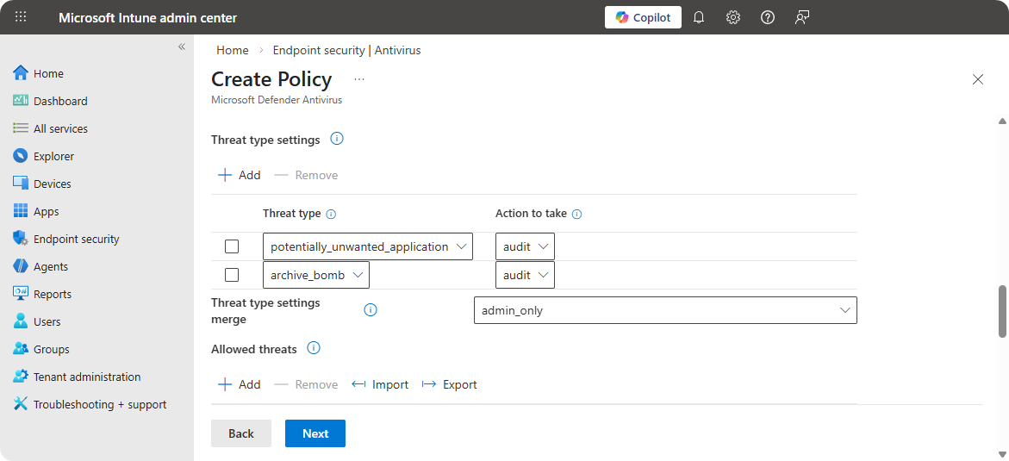The width and height of the screenshot is (1009, 461).
Task: Click the Next button
Action: click(315, 433)
